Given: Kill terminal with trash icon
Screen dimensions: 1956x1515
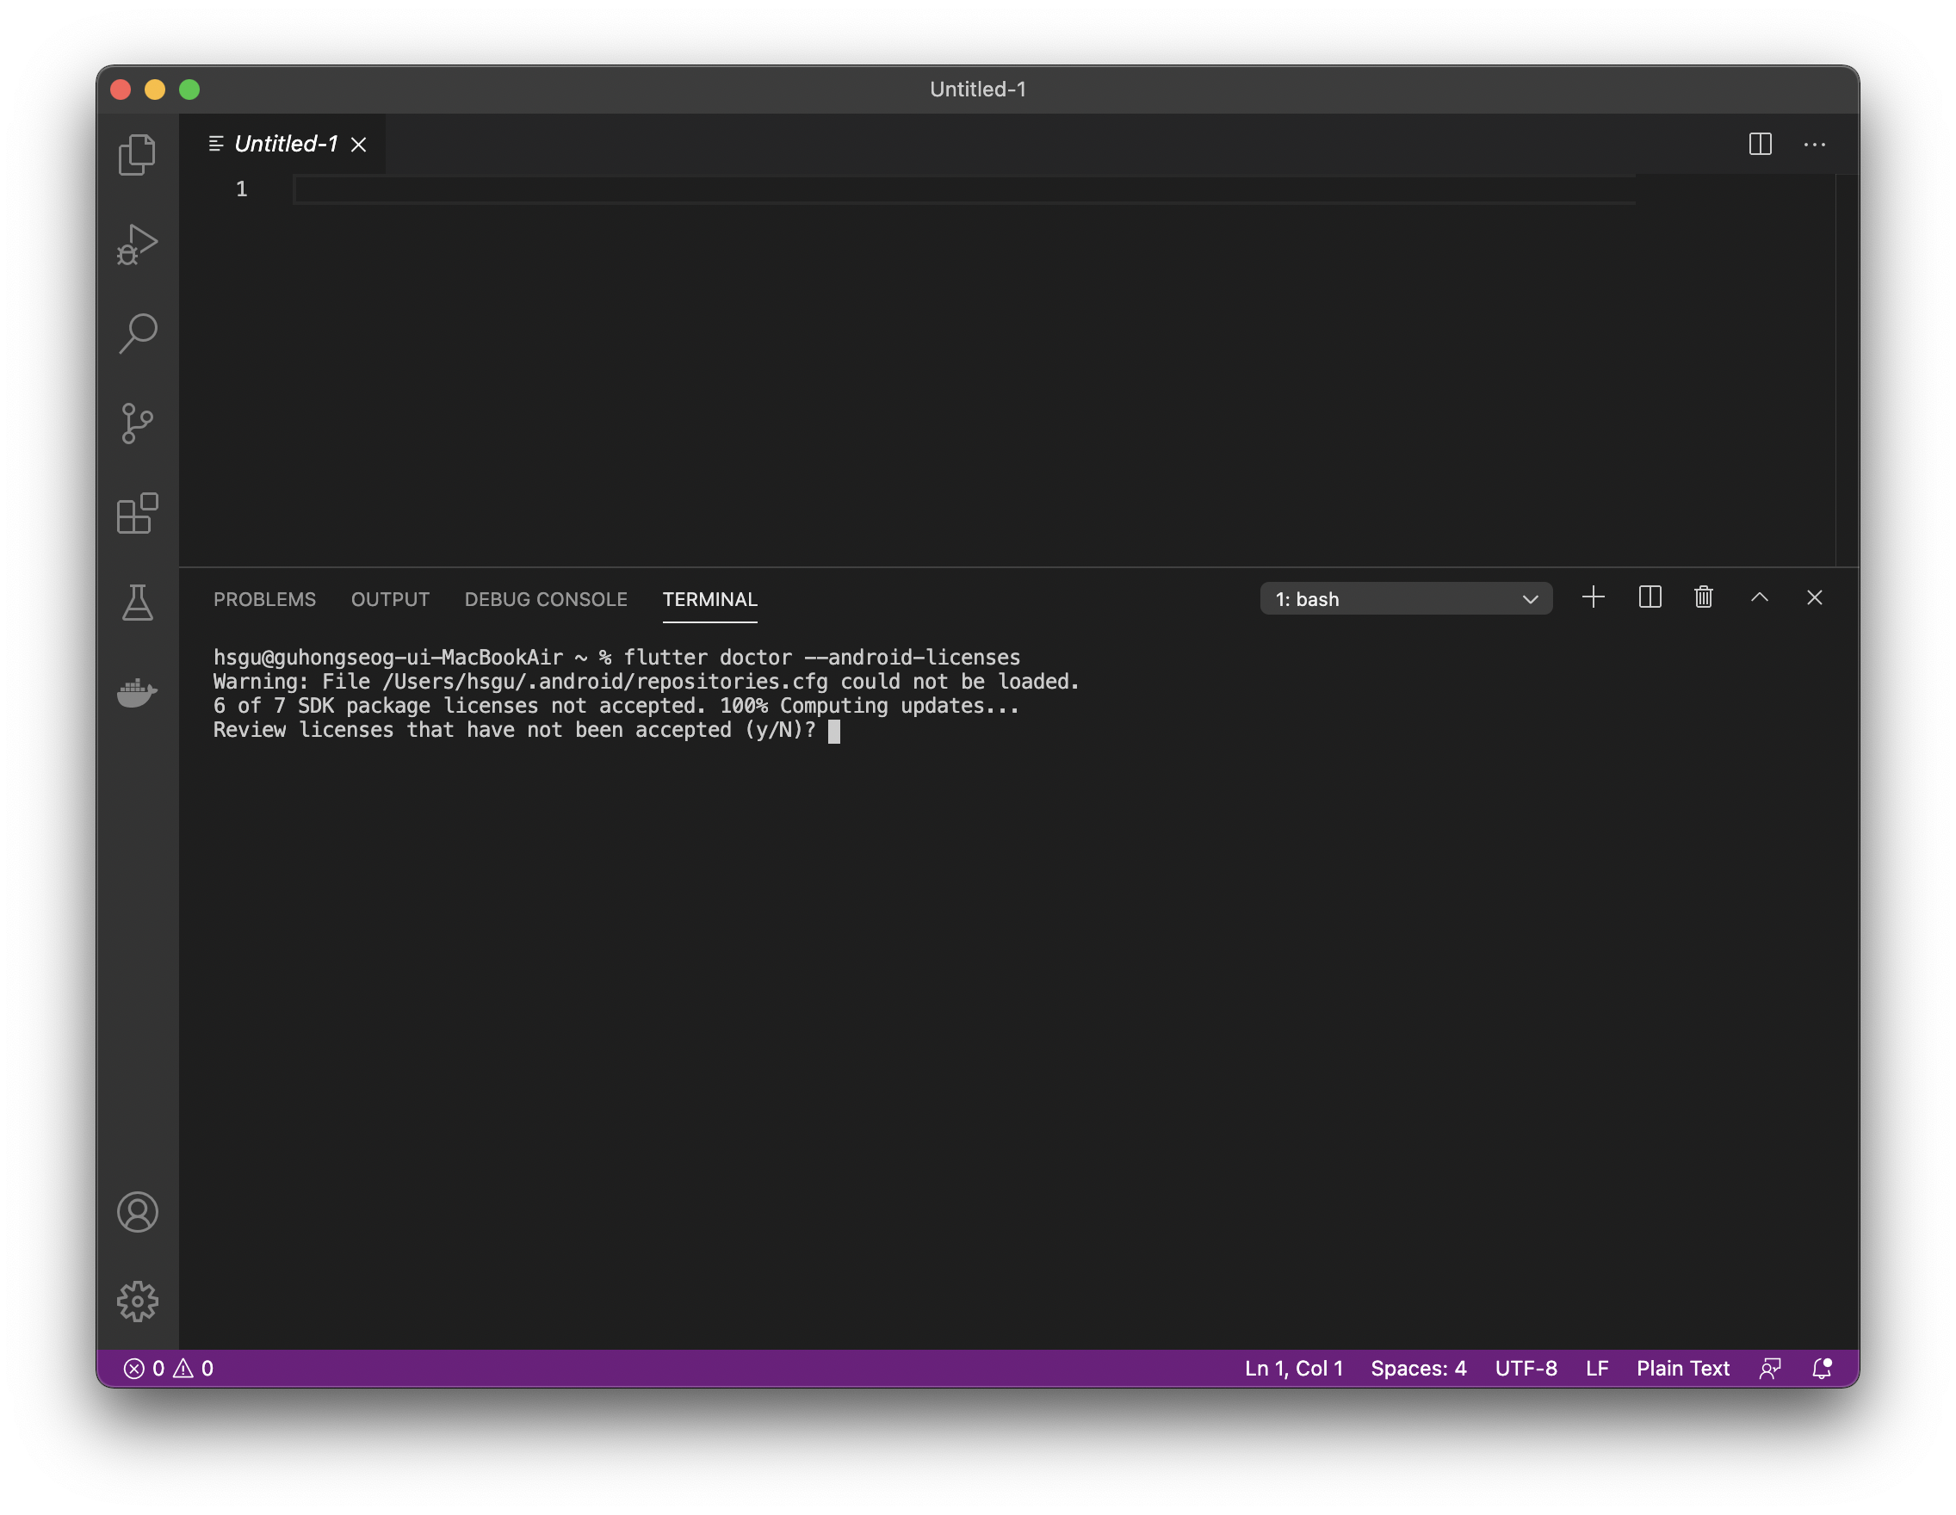Looking at the screenshot, I should [1704, 597].
